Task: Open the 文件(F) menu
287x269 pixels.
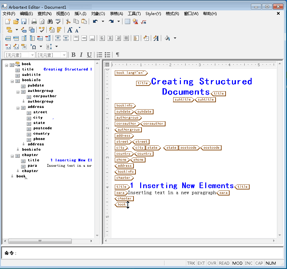Action: pyautogui.click(x=9, y=14)
